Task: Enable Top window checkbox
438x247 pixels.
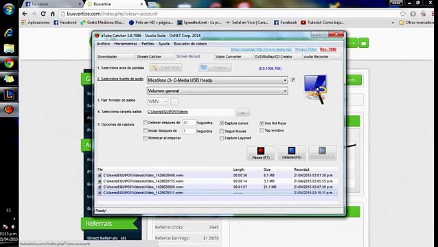Action: (262, 130)
